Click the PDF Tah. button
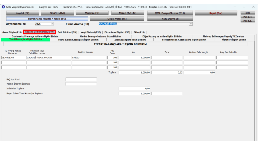This screenshot has width=258, height=145. pyautogui.click(x=248, y=21)
